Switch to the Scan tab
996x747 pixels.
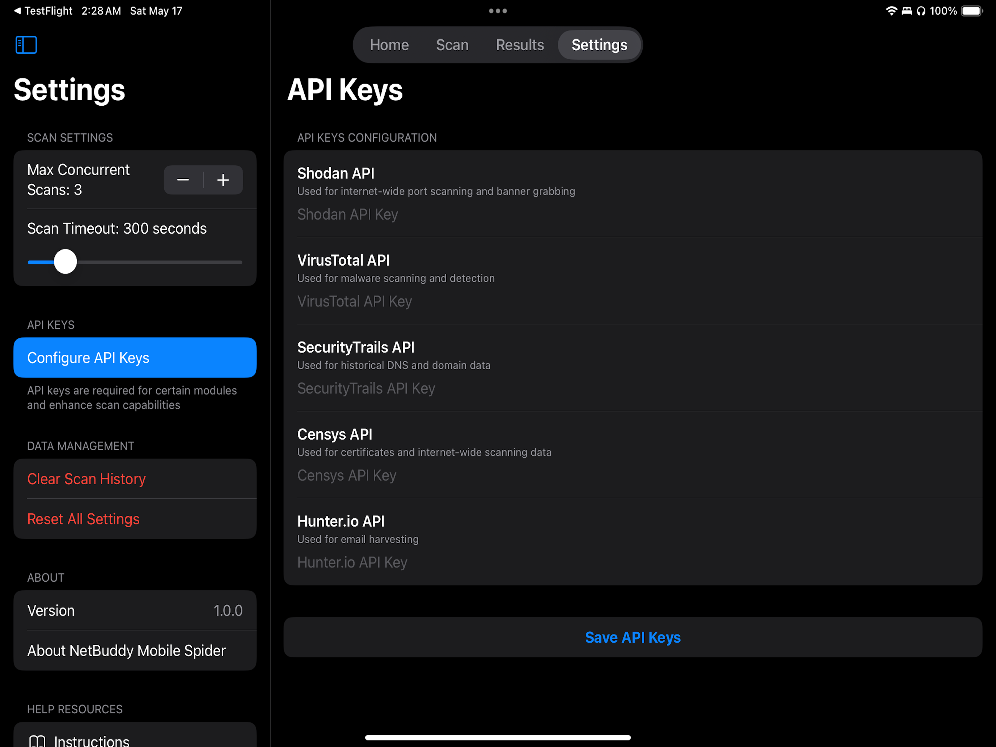pyautogui.click(x=452, y=45)
